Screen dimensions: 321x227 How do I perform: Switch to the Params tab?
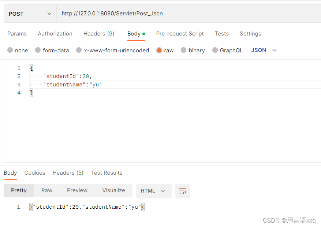(17, 33)
